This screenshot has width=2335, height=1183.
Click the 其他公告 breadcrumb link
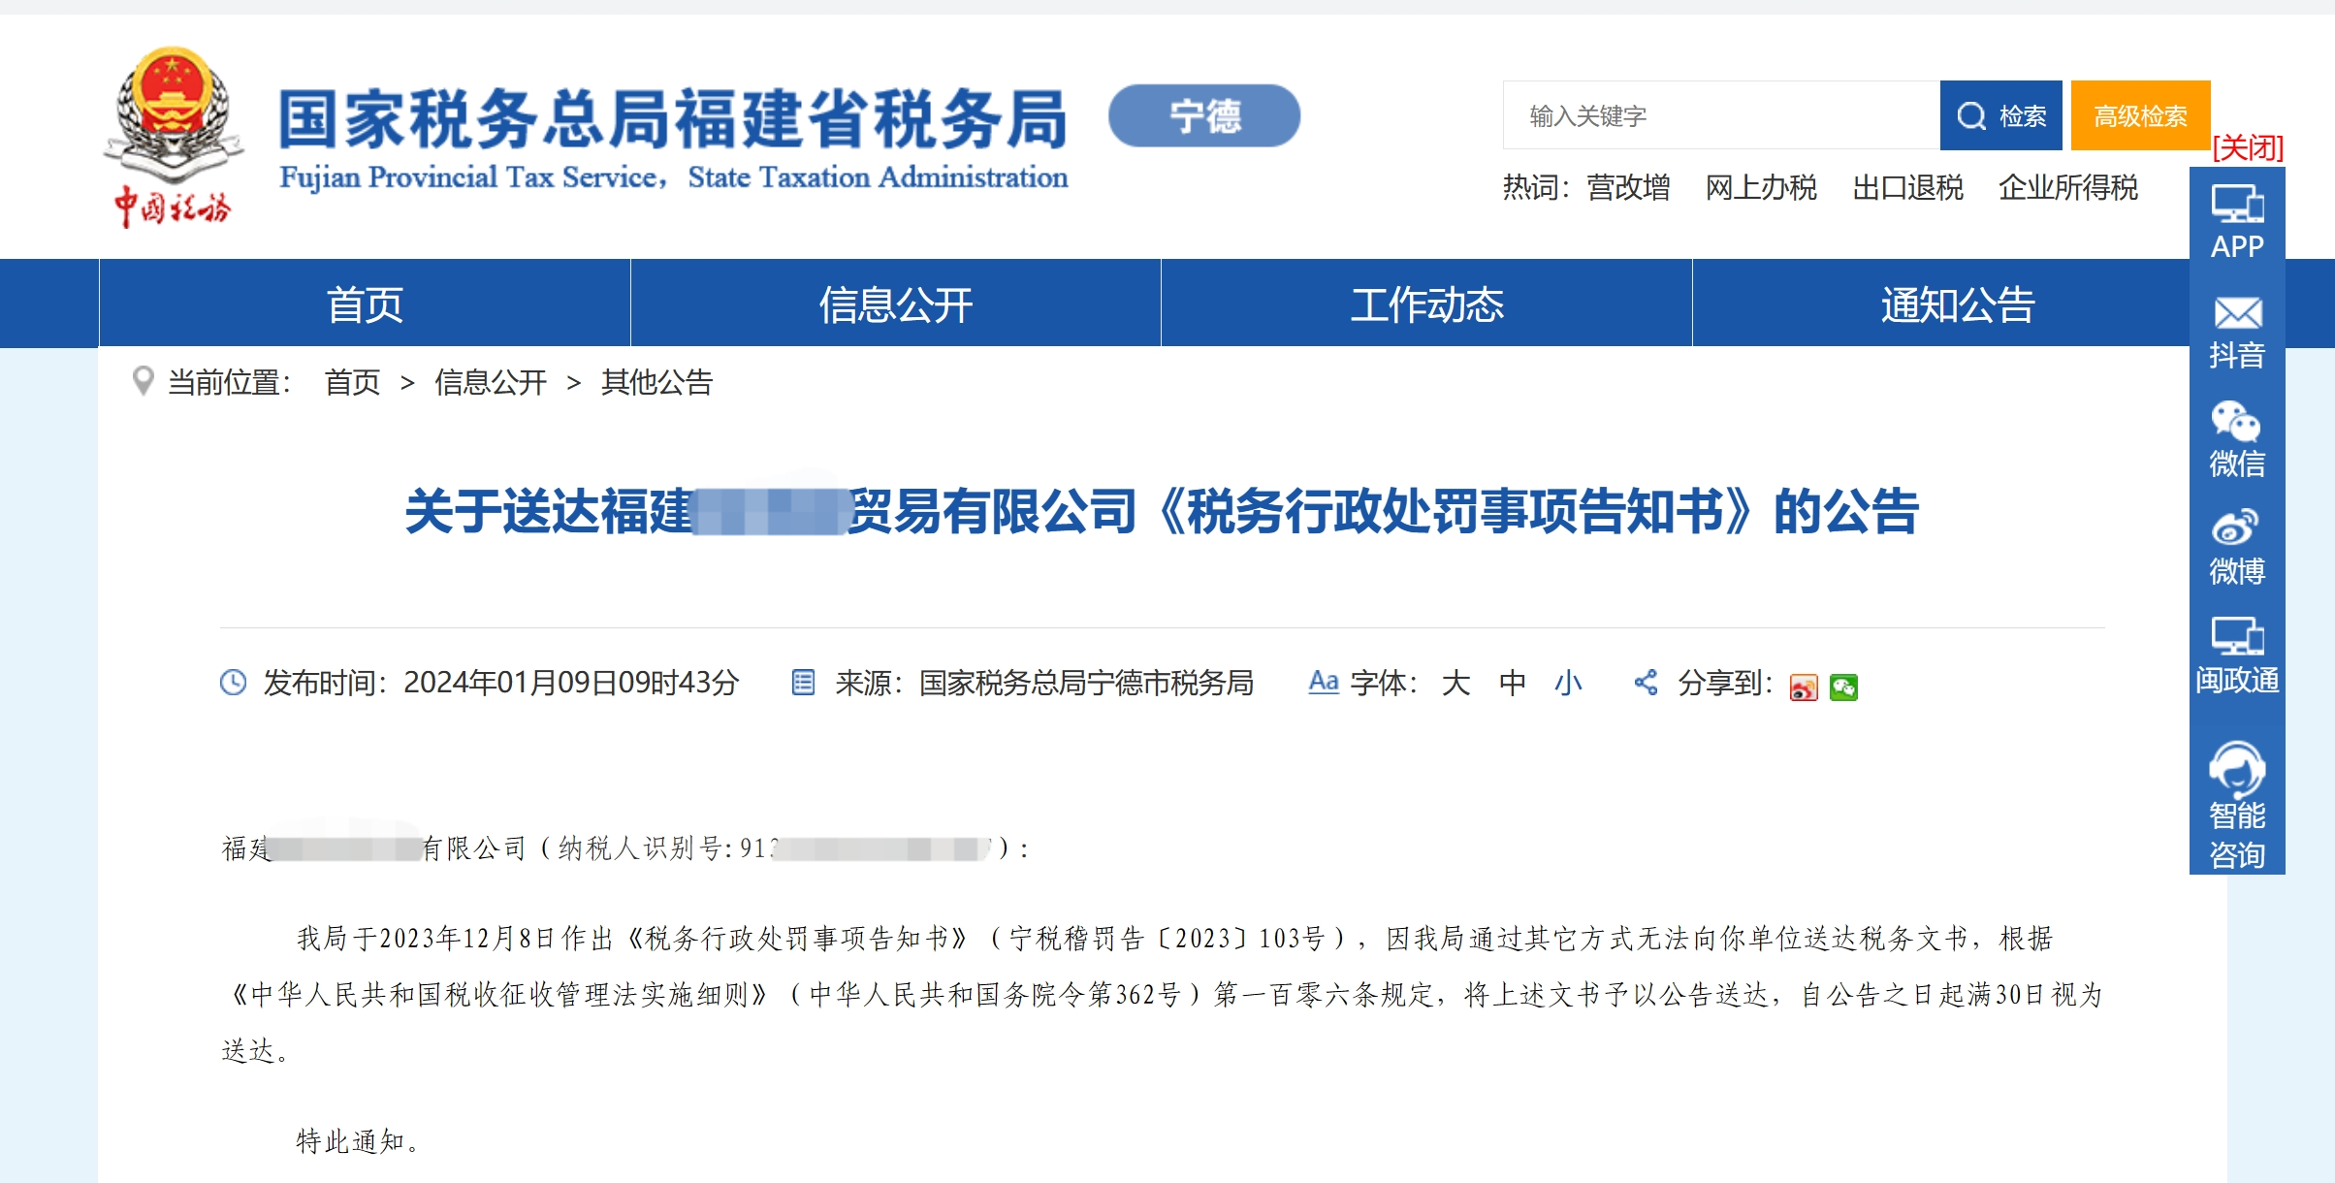[656, 382]
